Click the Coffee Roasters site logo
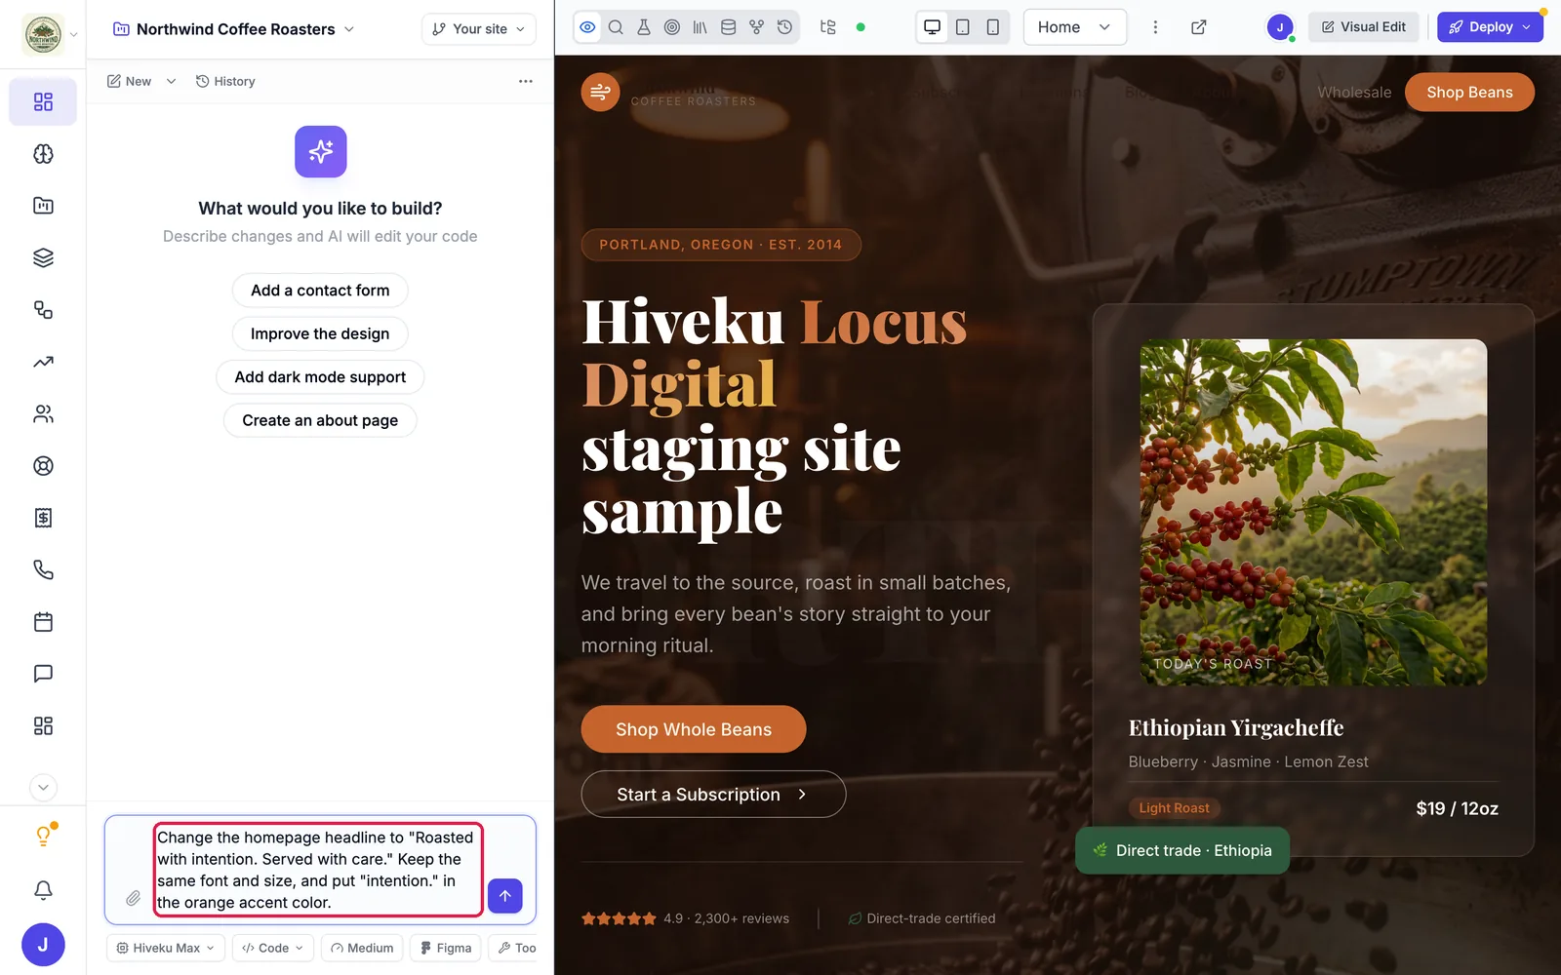The image size is (1561, 975). coord(669,93)
